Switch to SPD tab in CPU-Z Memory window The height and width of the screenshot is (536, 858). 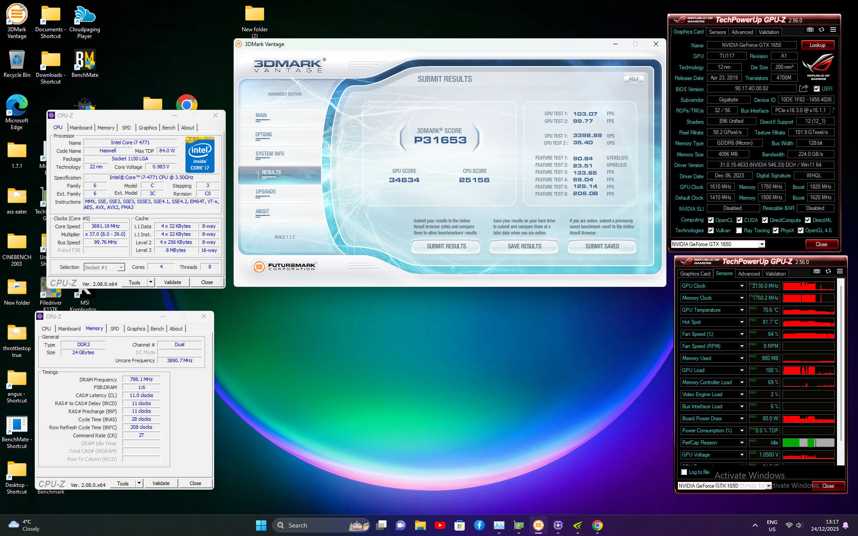tap(115, 329)
